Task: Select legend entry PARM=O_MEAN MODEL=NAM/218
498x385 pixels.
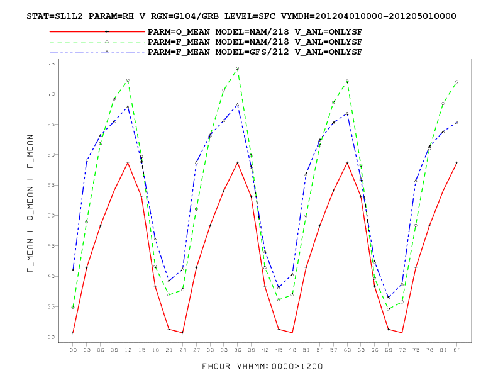Action: coord(255,32)
